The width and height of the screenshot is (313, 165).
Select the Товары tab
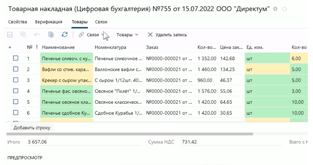pos(79,22)
